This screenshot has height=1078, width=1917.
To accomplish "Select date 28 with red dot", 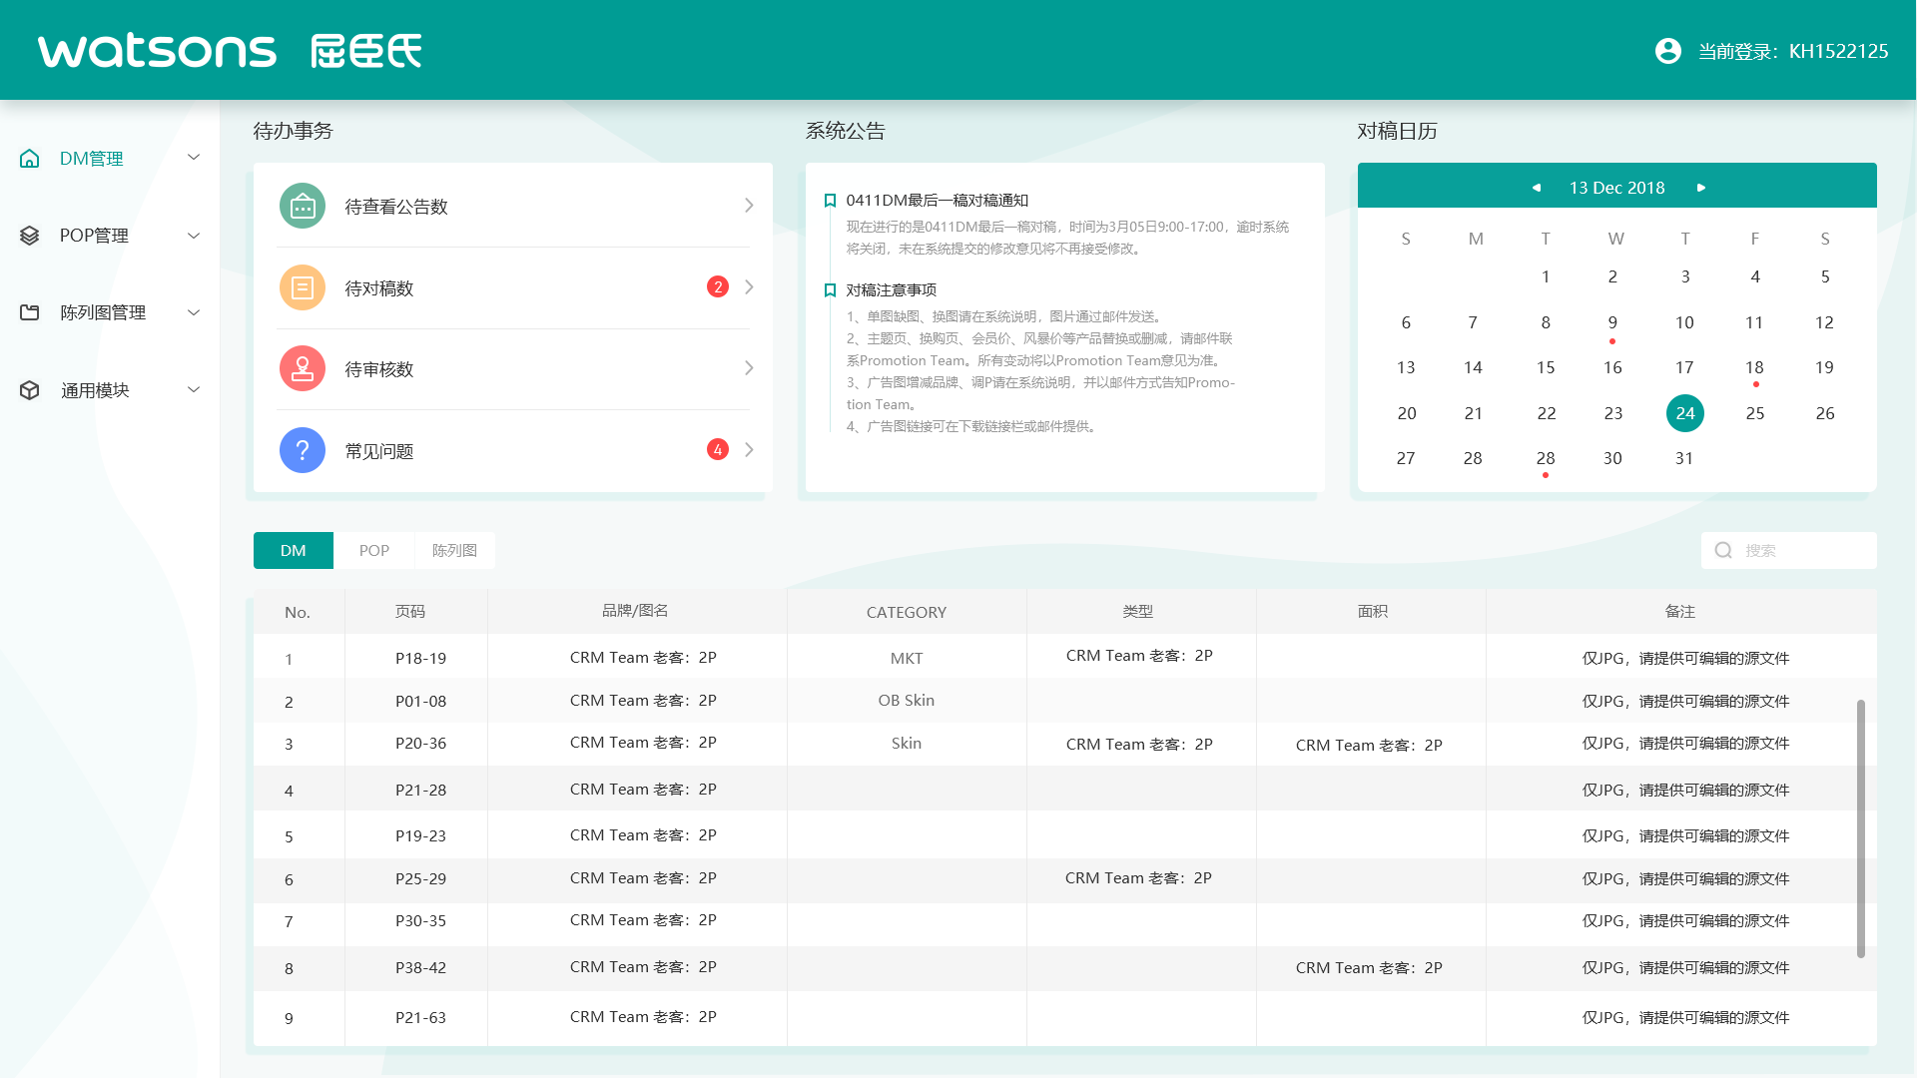I will 1546,459.
